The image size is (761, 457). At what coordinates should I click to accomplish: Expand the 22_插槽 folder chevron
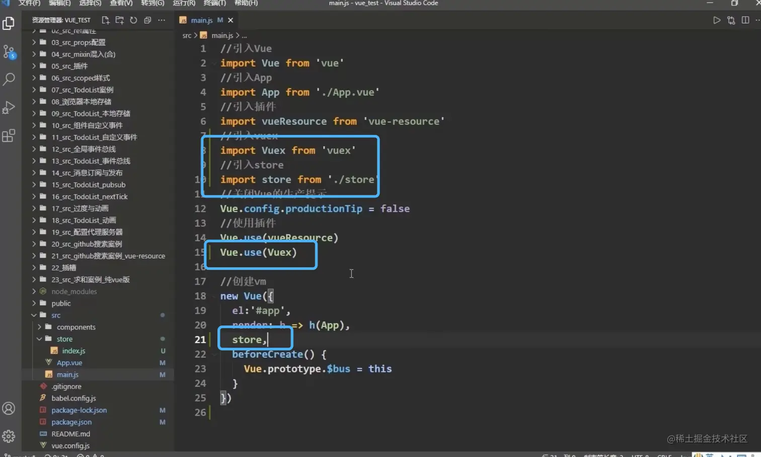click(x=34, y=268)
